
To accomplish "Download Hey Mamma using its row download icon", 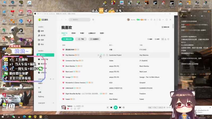I will [x=104, y=55].
